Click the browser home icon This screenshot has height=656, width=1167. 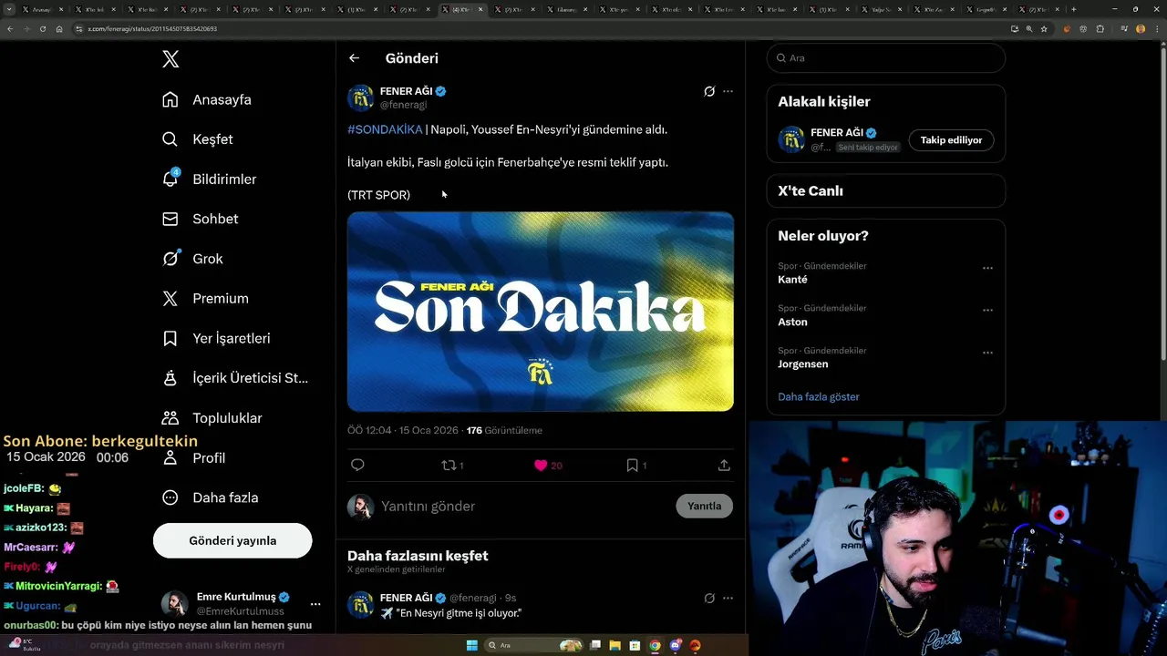point(59,28)
